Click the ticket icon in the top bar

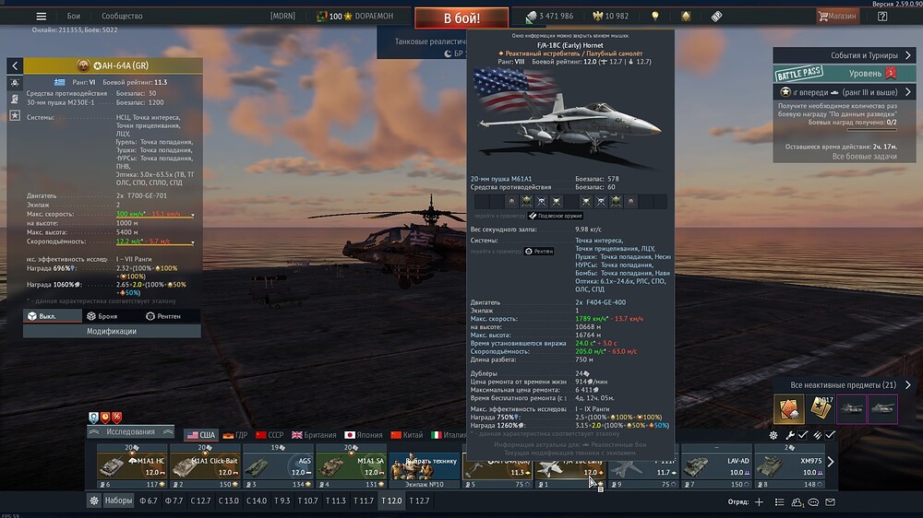click(716, 17)
